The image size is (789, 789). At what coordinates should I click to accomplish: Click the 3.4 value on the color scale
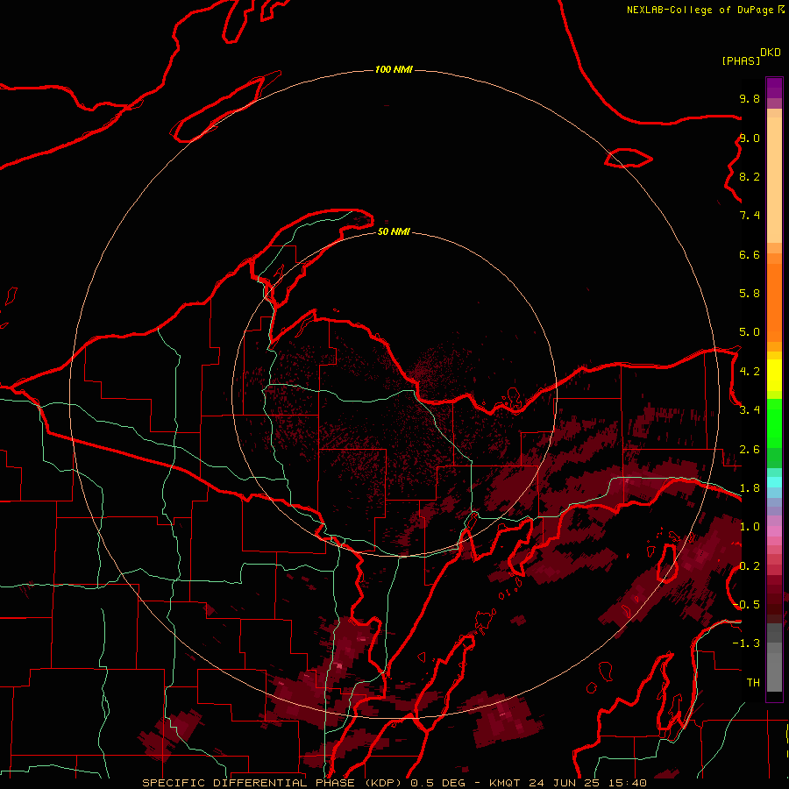pyautogui.click(x=750, y=410)
